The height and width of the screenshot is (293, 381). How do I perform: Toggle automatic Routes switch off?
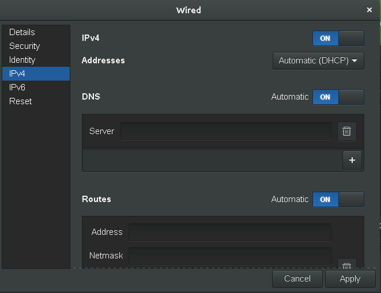(338, 199)
